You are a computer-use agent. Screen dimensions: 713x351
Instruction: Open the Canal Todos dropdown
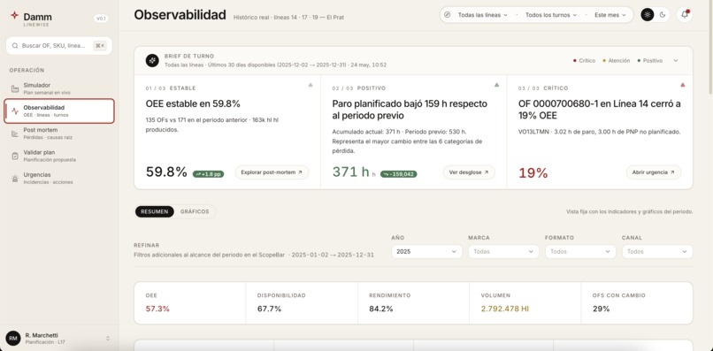coord(657,251)
